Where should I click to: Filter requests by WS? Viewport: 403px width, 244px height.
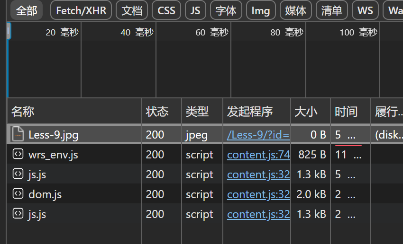(365, 10)
